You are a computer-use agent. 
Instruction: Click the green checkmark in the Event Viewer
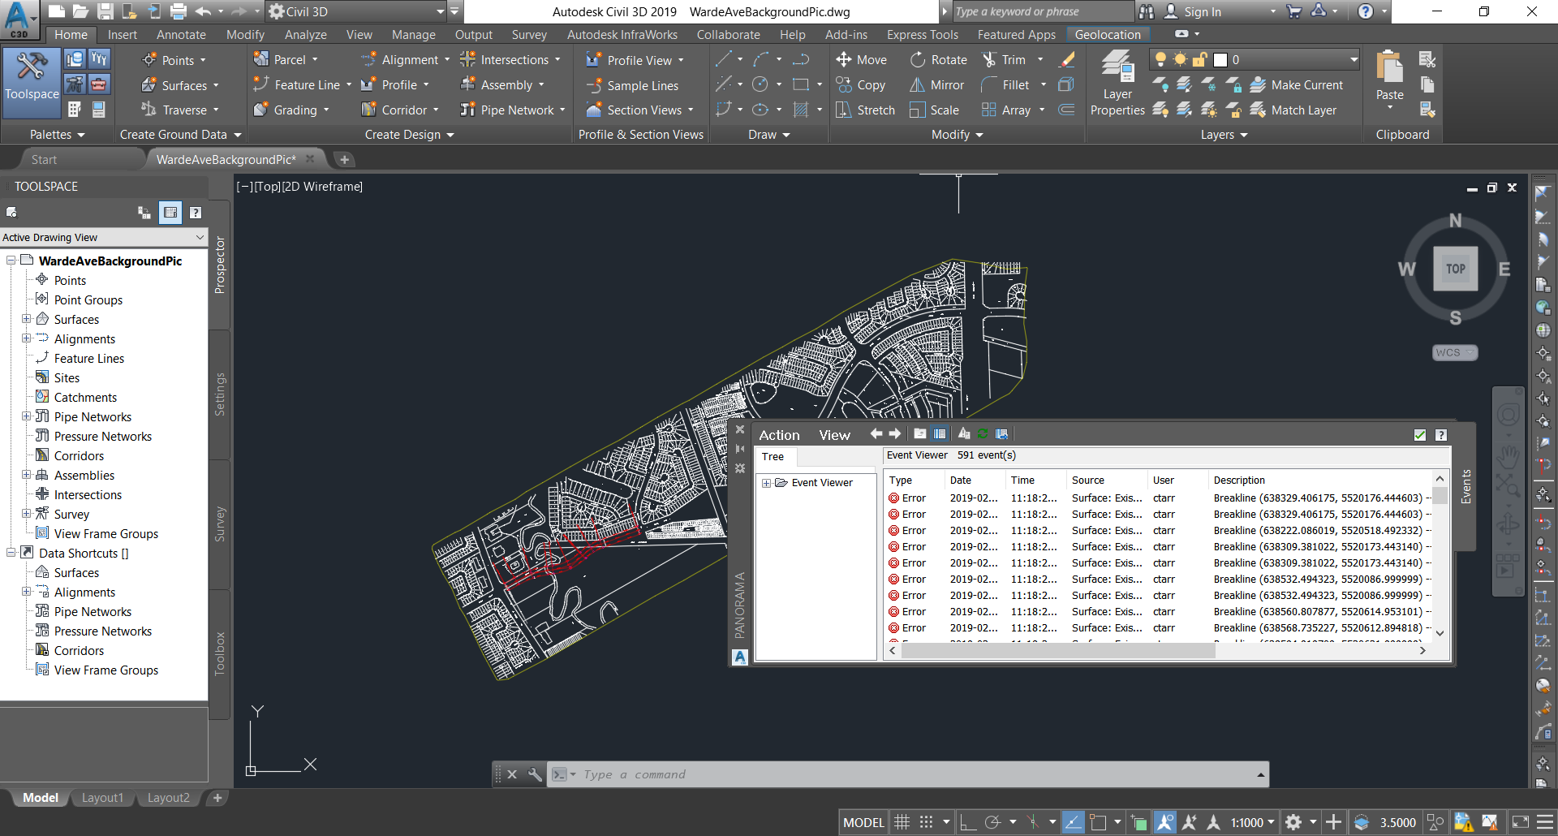click(x=1419, y=435)
